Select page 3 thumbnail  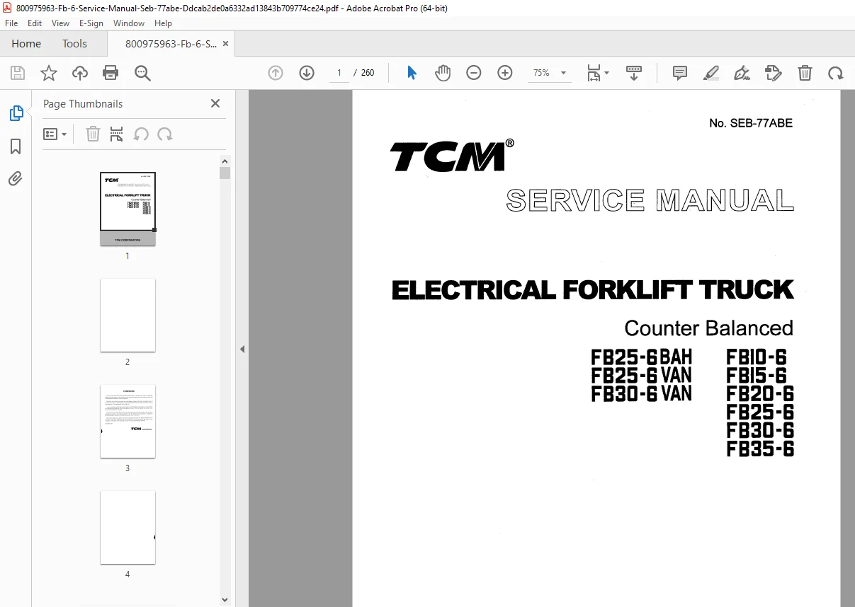coord(128,421)
